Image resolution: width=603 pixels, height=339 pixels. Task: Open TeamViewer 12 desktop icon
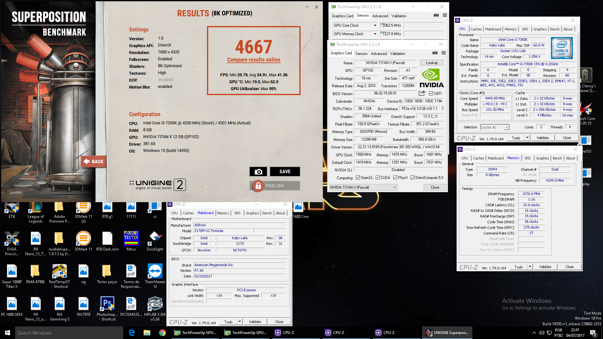(x=155, y=276)
